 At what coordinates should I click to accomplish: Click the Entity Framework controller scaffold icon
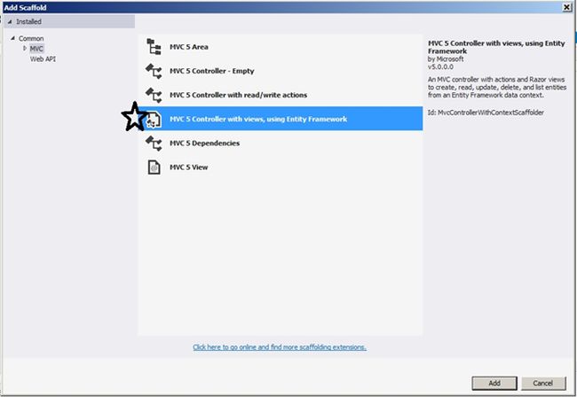(x=154, y=120)
